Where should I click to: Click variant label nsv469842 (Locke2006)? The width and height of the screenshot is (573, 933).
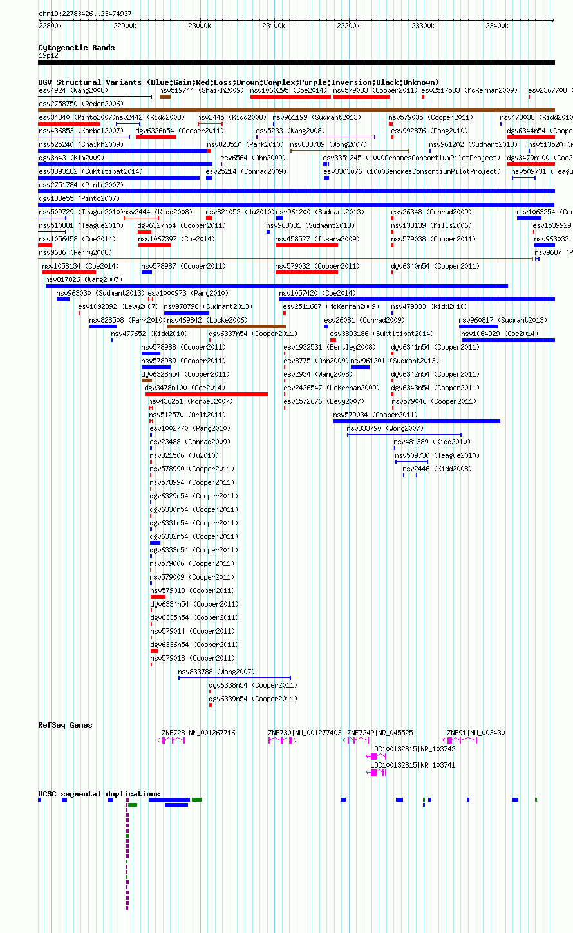[207, 320]
